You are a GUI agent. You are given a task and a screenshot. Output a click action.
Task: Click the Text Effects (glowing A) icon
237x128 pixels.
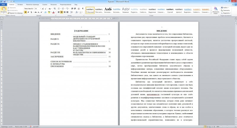coord(45,12)
